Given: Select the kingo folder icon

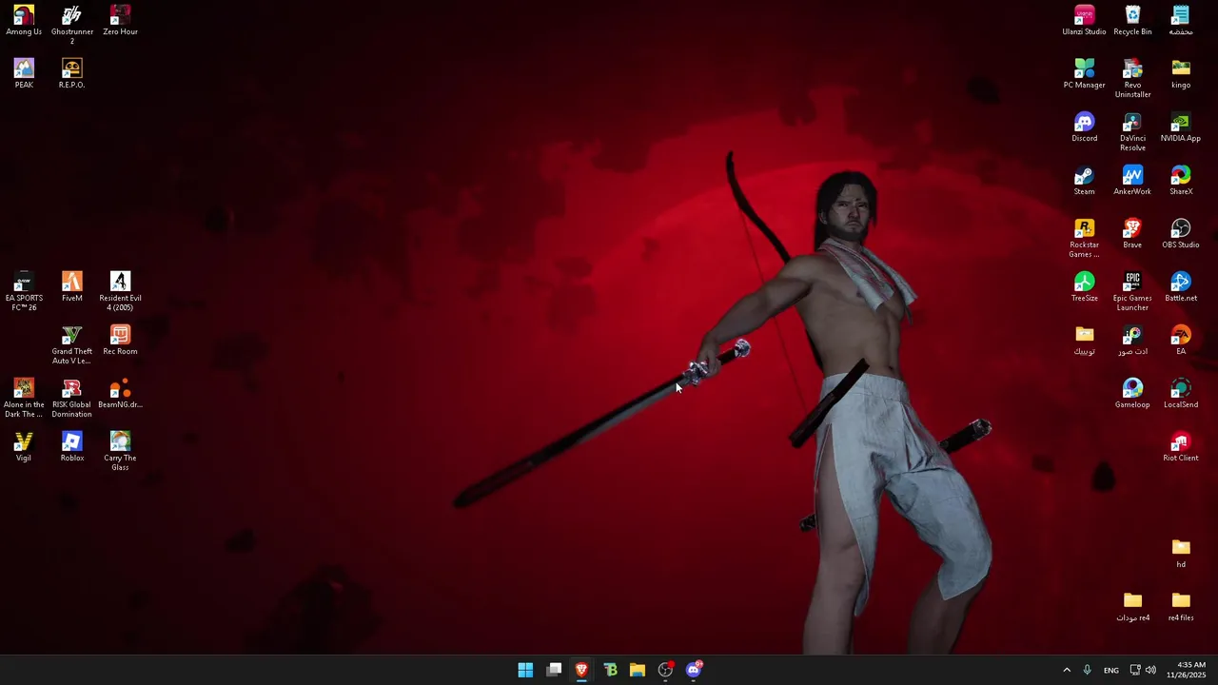Looking at the screenshot, I should [x=1181, y=74].
